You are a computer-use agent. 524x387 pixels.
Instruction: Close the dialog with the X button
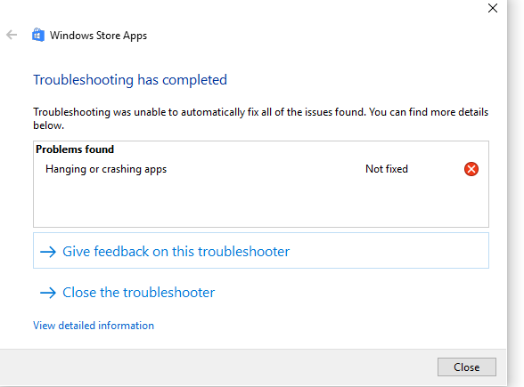click(493, 8)
